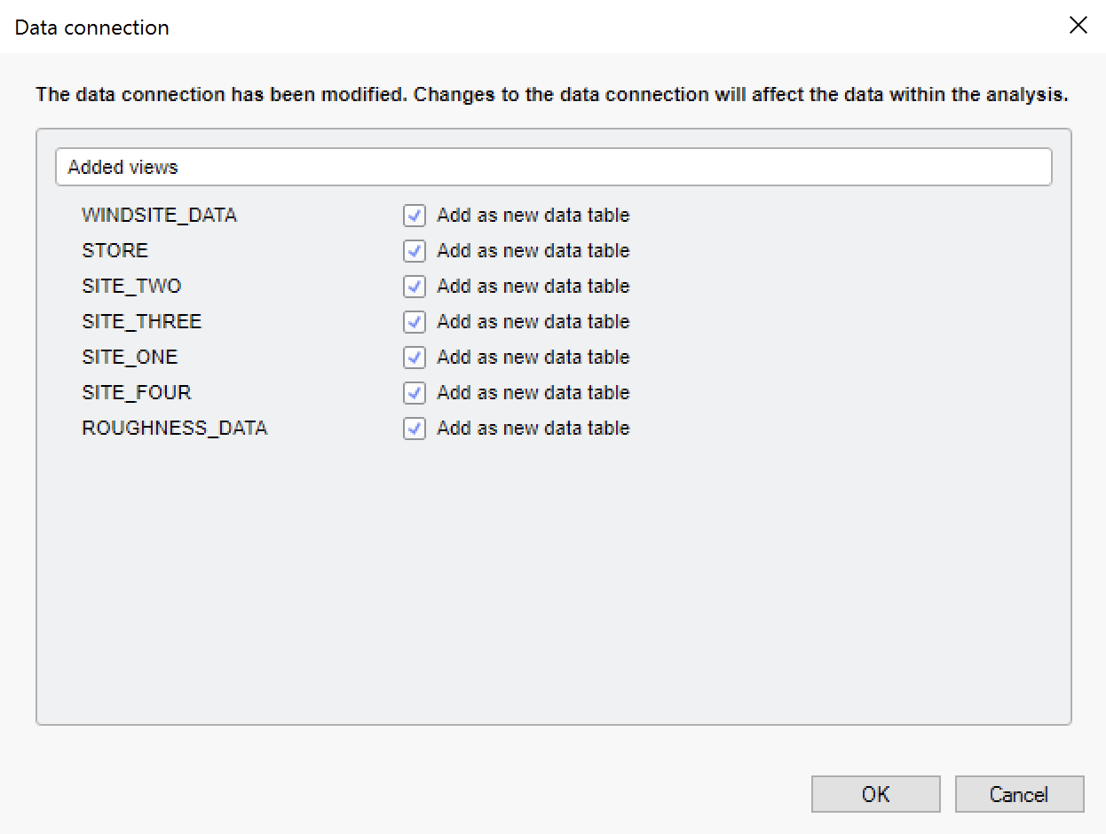Click the data connection modified warning text
The height and width of the screenshot is (834, 1106).
pos(551,95)
